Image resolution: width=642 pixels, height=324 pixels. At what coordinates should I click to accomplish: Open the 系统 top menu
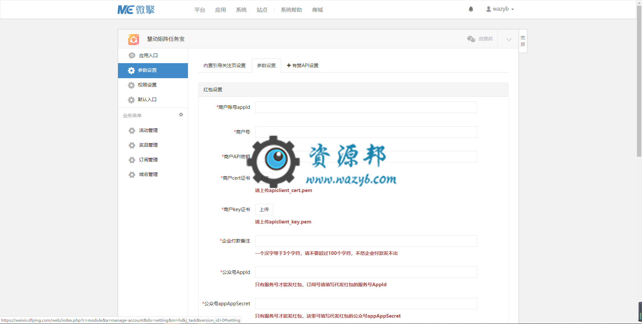pyautogui.click(x=241, y=10)
